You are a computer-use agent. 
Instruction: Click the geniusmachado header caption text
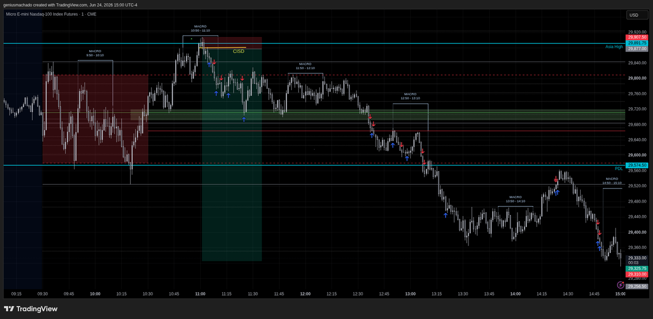71,5
